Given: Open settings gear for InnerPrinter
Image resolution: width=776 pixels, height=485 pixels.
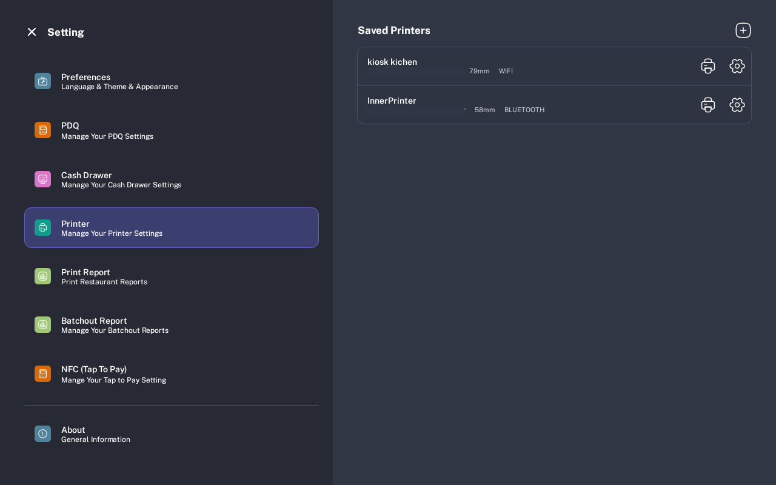Looking at the screenshot, I should pyautogui.click(x=737, y=105).
